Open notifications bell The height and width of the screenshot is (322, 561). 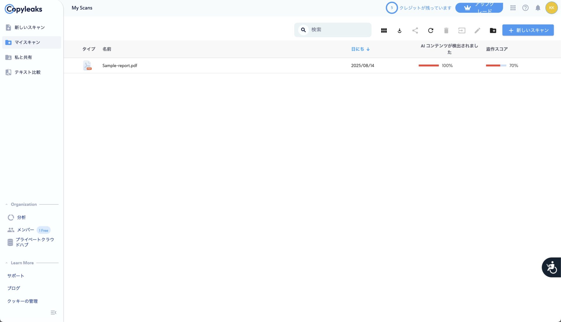pyautogui.click(x=537, y=8)
